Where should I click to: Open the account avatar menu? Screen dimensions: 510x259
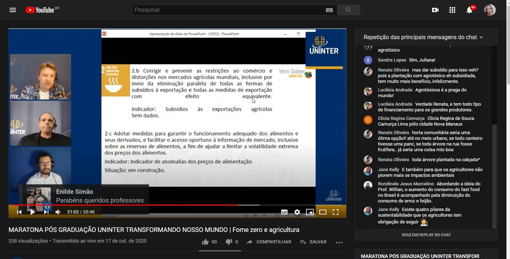tap(490, 10)
